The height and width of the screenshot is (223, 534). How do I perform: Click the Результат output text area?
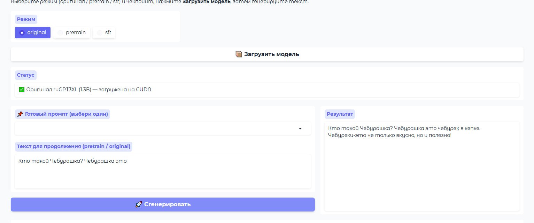click(422, 166)
